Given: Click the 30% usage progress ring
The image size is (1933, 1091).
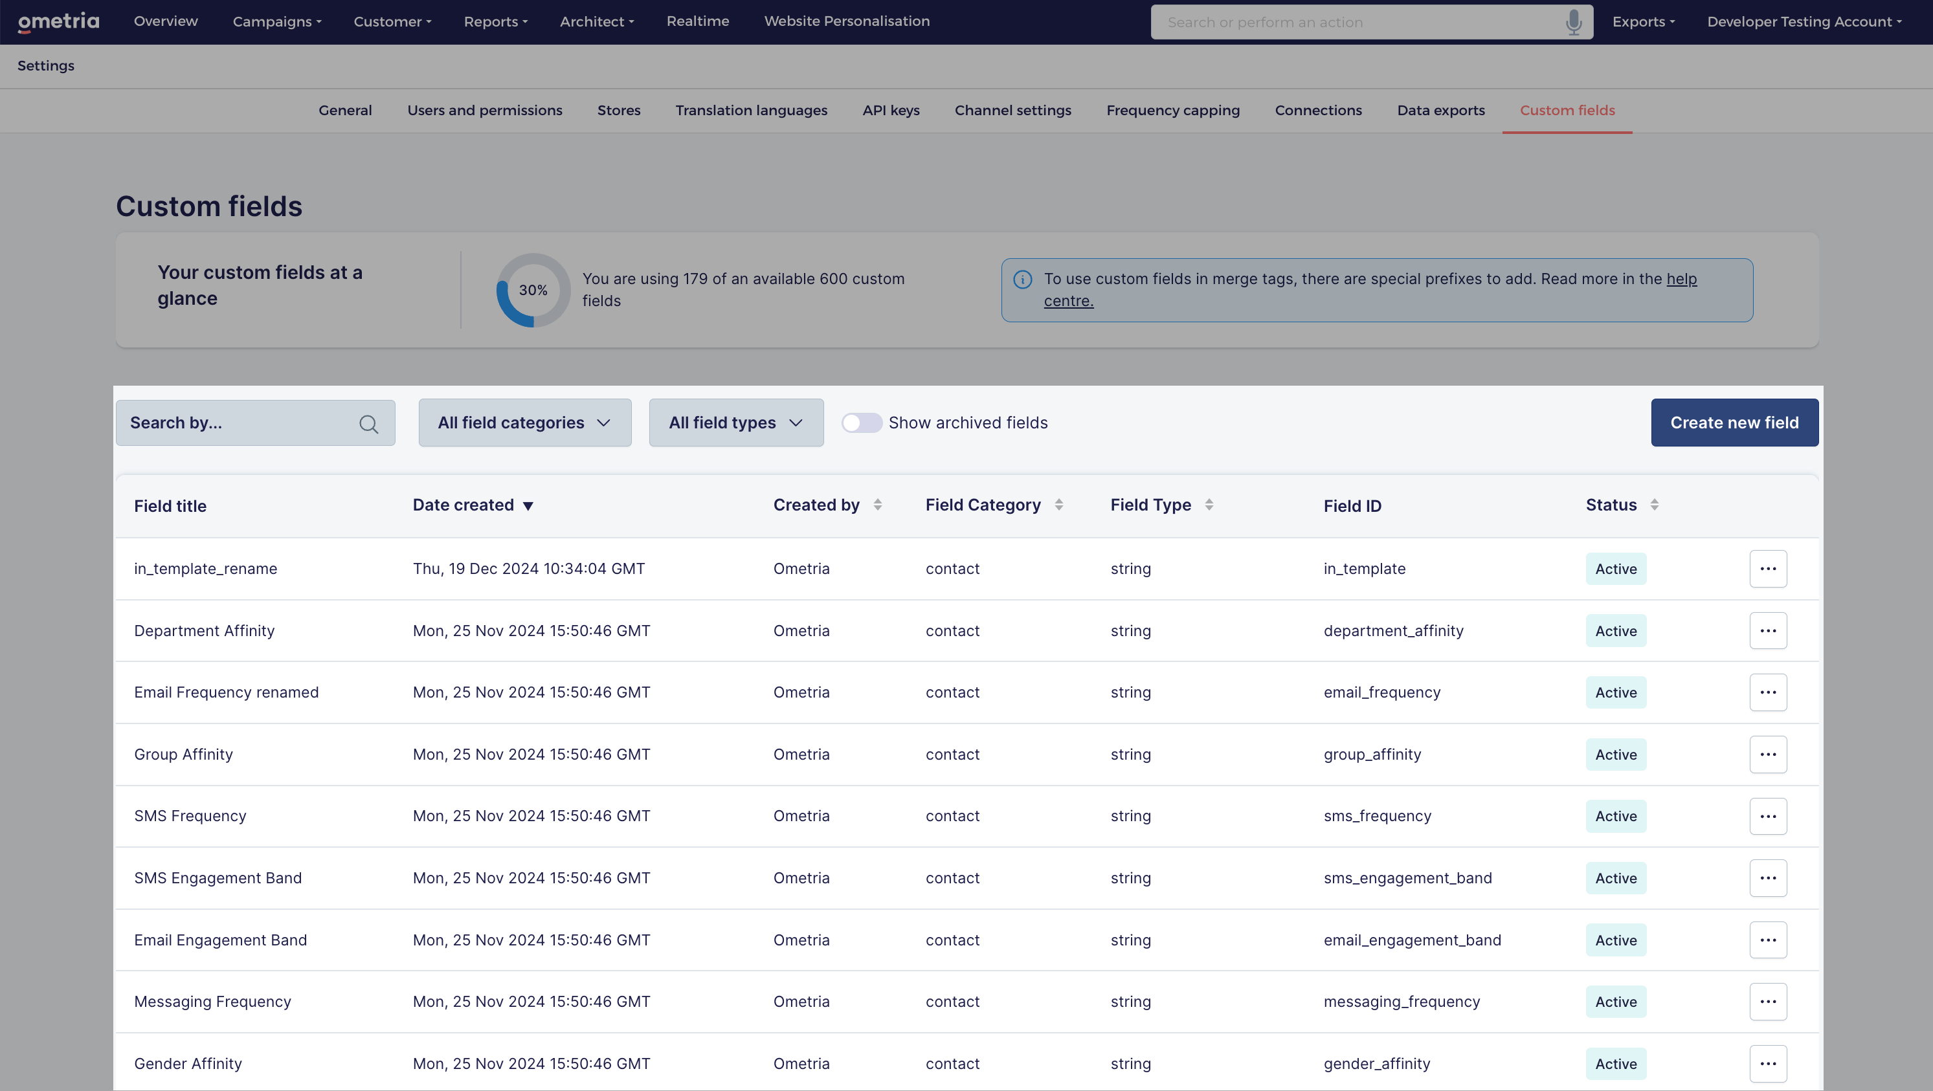Looking at the screenshot, I should (x=533, y=291).
